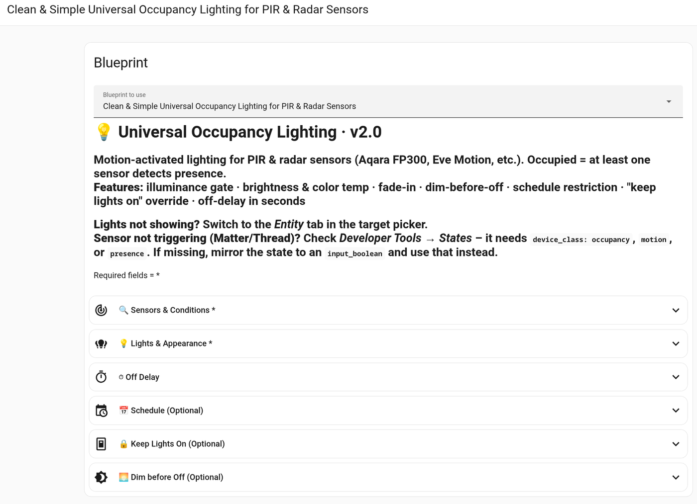Viewport: 697px width, 504px height.
Task: Select the Blueprint to use combo field
Action: click(388, 101)
